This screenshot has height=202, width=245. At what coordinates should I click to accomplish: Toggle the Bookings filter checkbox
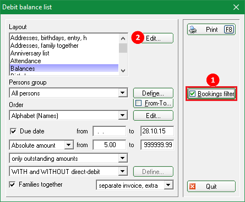(192, 94)
